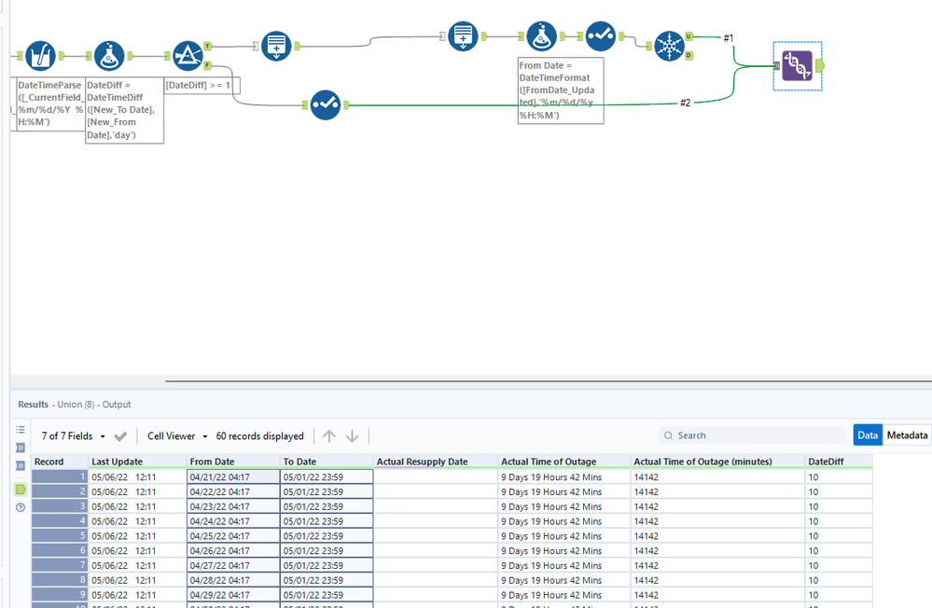Select minutes cell 14142 in record 2
The image size is (932, 608).
coord(717,491)
